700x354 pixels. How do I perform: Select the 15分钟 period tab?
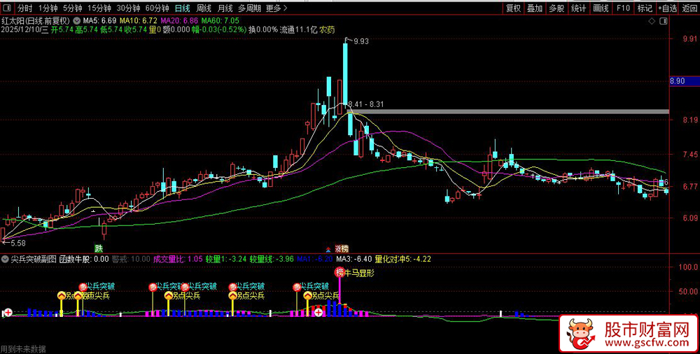click(x=99, y=8)
